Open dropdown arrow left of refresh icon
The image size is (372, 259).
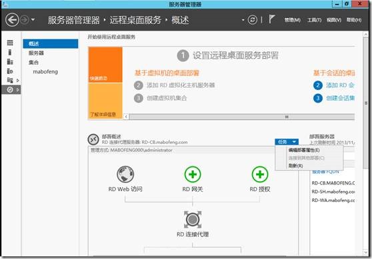click(243, 20)
